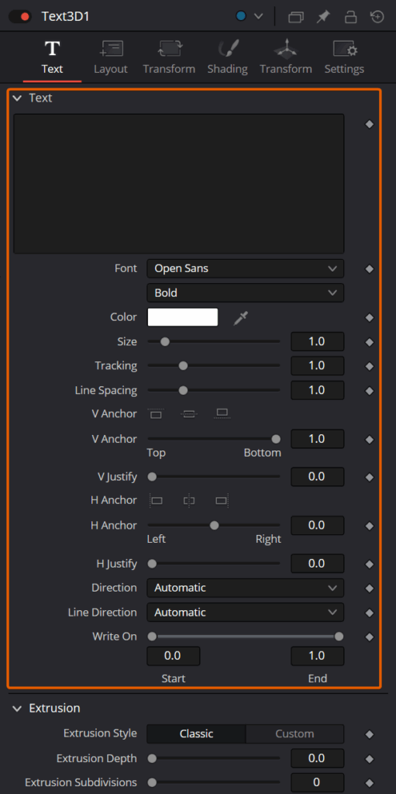The image size is (396, 794).
Task: Open the Layout tab
Action: pos(110,57)
